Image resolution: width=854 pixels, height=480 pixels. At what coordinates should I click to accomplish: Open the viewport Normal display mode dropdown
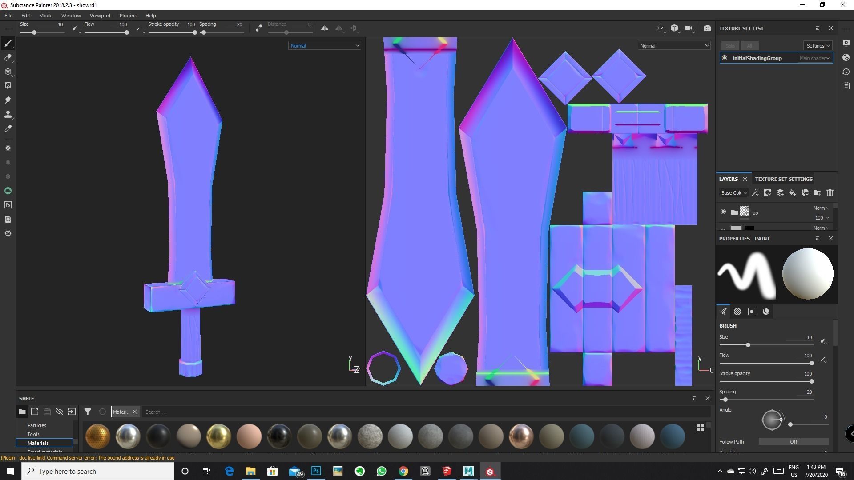pos(324,45)
